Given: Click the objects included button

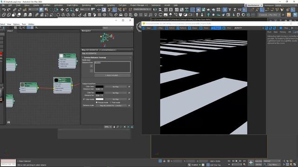Looking at the screenshot, I should pyautogui.click(x=112, y=75).
